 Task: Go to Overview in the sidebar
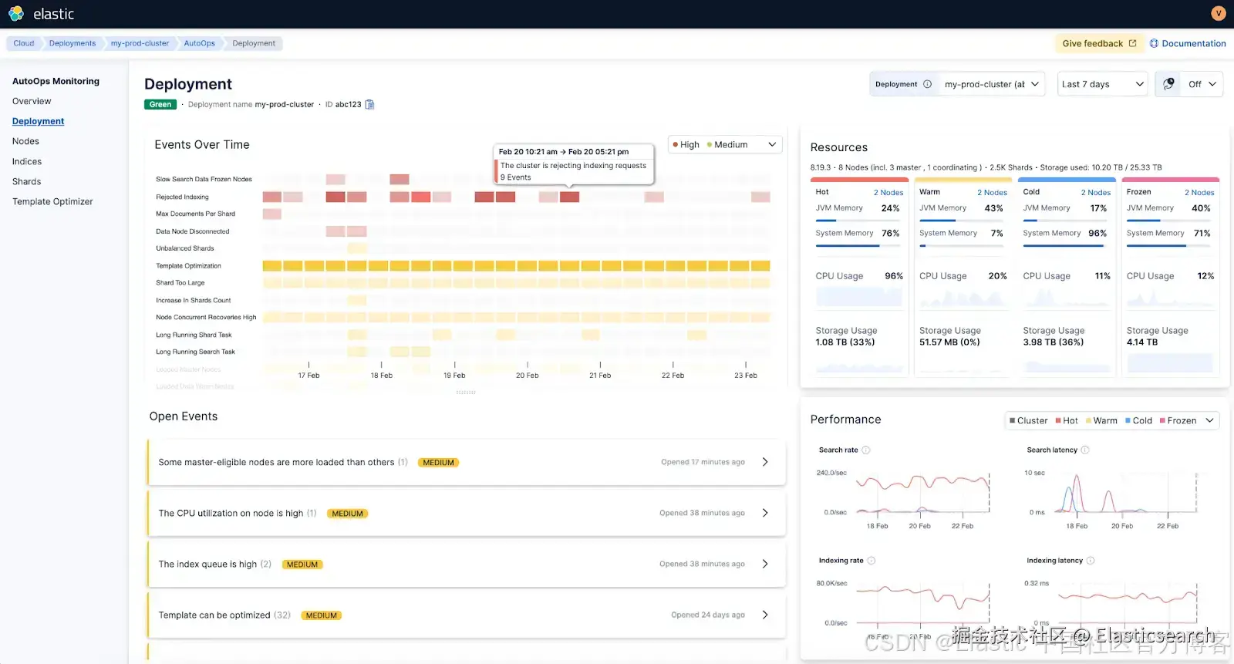click(32, 101)
